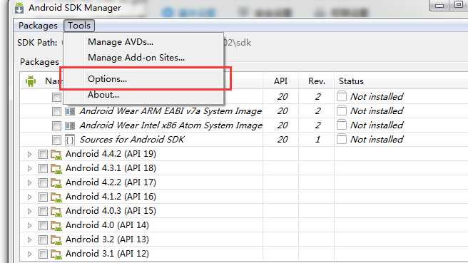Select the Android 4.4.2 (API 19) label
468x263 pixels.
pyautogui.click(x=111, y=154)
